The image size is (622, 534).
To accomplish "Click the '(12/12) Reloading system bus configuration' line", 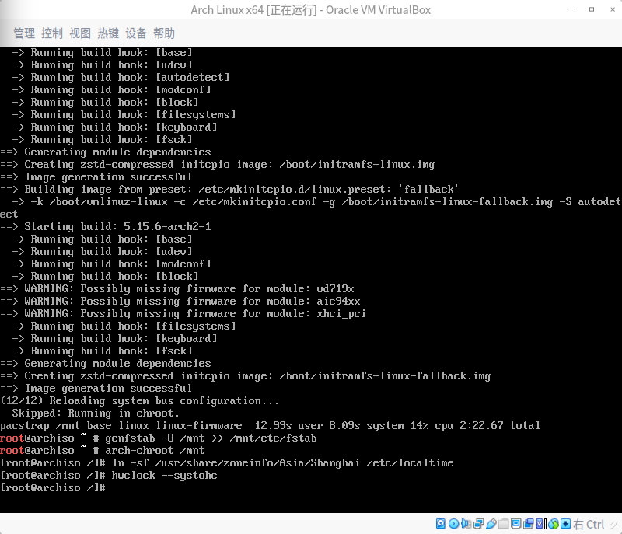I will (139, 400).
